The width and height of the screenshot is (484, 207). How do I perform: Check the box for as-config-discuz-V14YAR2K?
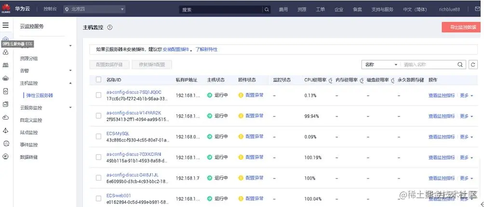98,116
